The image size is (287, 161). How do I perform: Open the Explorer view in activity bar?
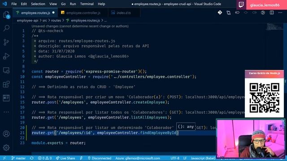6,14
